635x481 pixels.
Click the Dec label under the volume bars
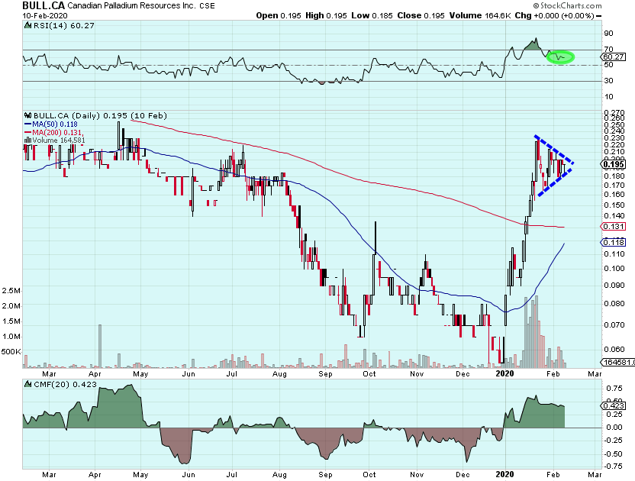(463, 373)
